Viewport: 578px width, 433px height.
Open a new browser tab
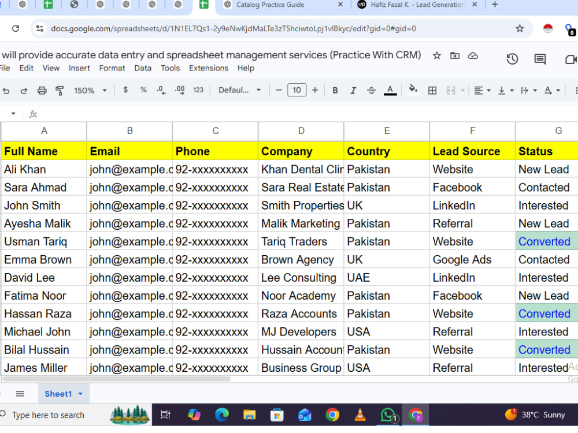tap(495, 5)
